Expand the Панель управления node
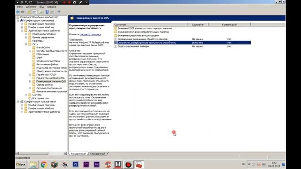301x169 pixels. point(26,38)
